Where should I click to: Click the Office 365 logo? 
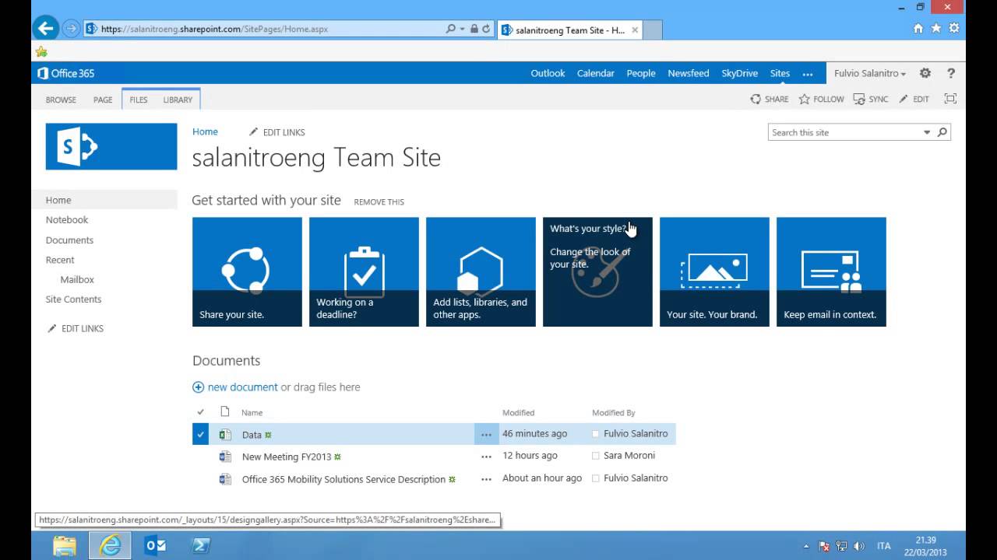pyautogui.click(x=66, y=73)
